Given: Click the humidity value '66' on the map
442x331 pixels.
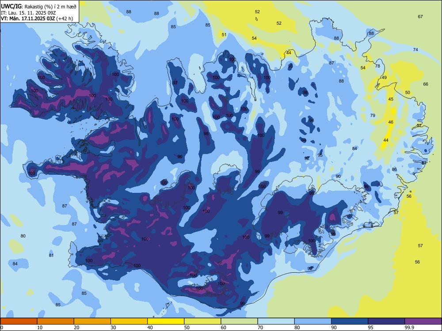Looking at the screenshot, I should pyautogui.click(x=426, y=84).
